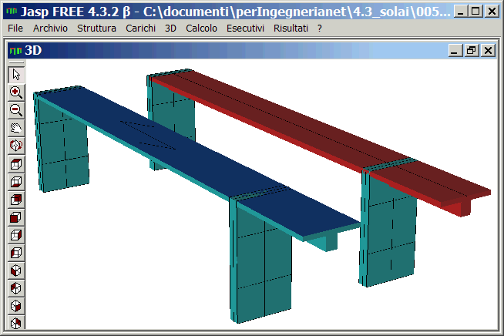Screen dimensions: 504x336
Task: Open the Struttura menu
Action: pyautogui.click(x=96, y=29)
